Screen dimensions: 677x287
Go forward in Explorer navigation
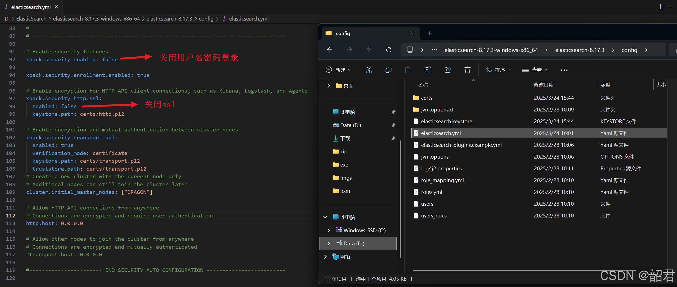(x=349, y=50)
